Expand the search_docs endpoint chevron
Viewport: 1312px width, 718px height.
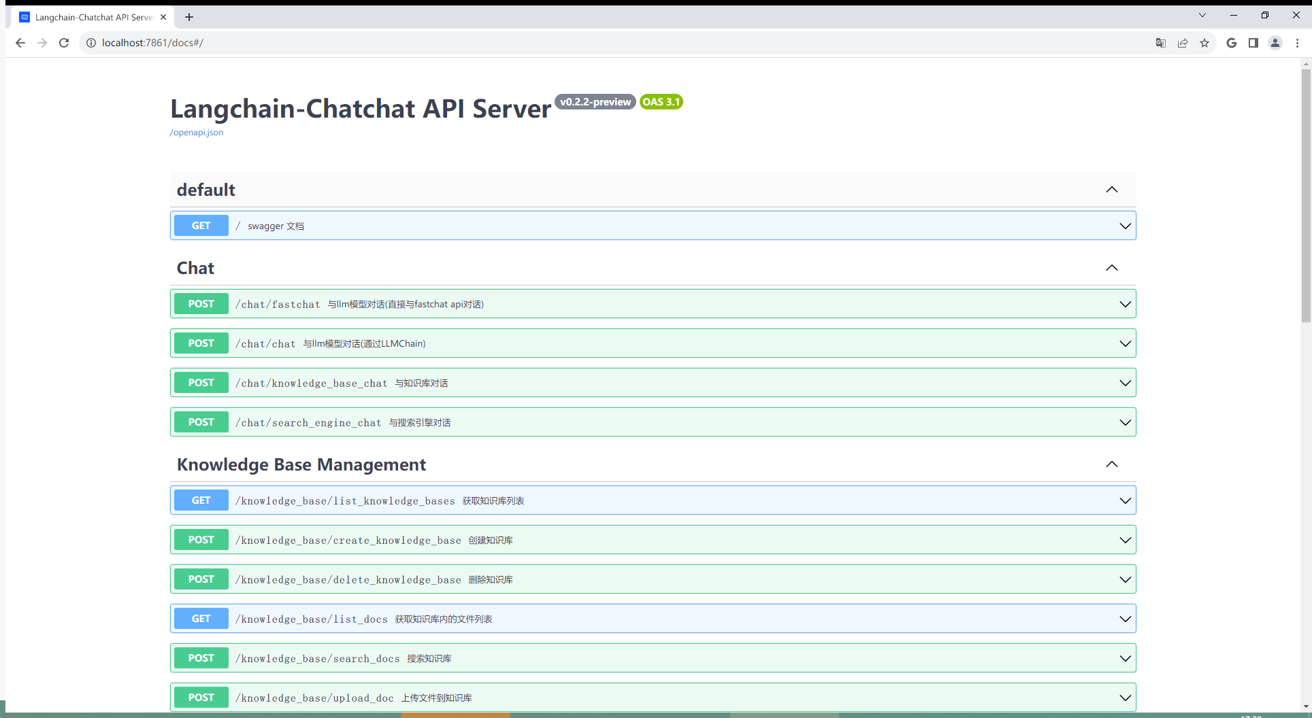[1126, 658]
